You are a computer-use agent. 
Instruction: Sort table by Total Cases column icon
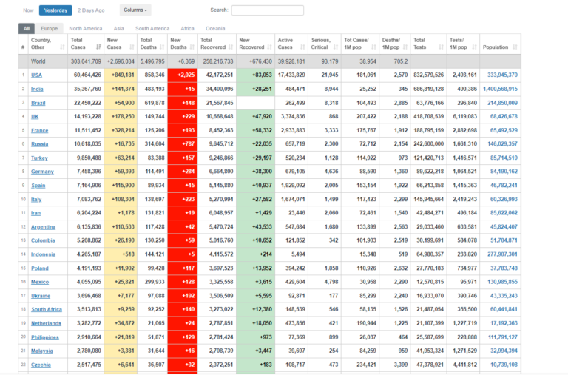[x=98, y=47]
